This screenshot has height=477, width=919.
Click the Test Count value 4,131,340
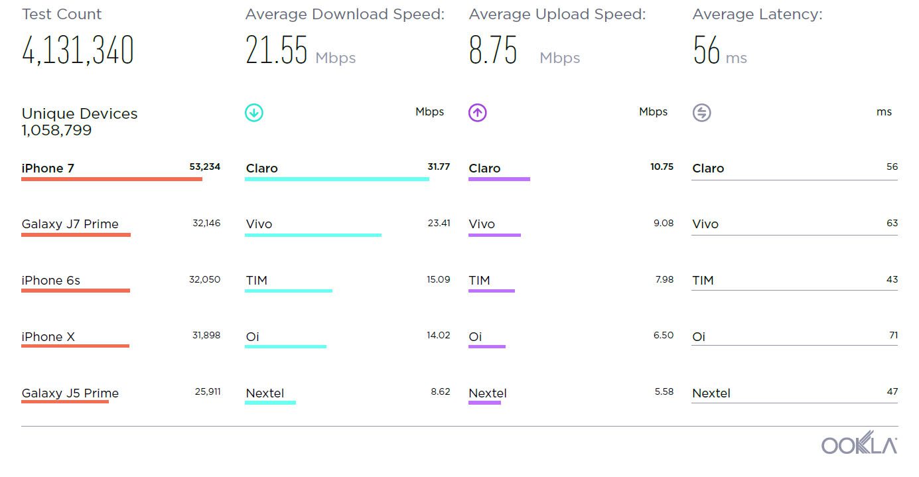(78, 50)
